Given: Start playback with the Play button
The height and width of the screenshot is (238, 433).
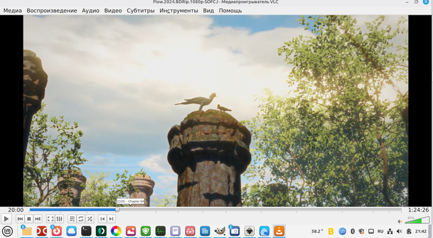Looking at the screenshot, I should tap(6, 219).
